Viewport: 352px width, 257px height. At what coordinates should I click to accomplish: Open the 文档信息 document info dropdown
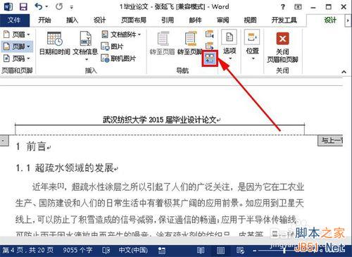click(85, 46)
